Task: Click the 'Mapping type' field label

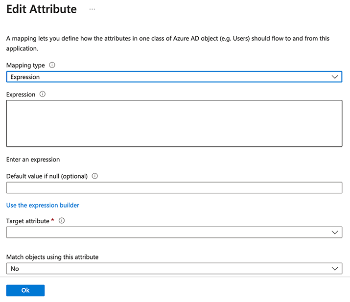Action: click(x=25, y=65)
